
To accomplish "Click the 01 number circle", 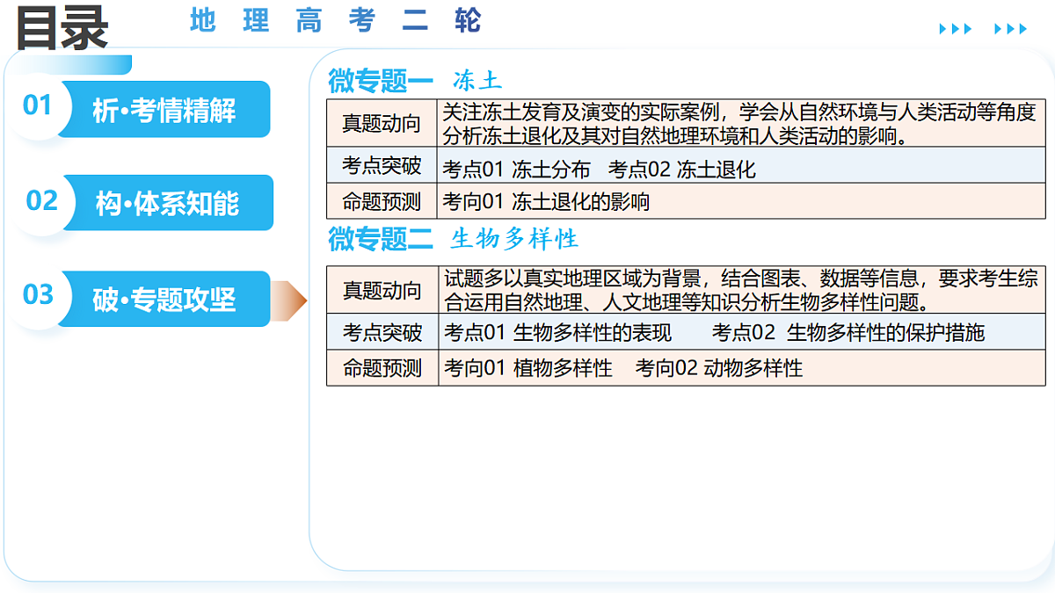I will point(38,106).
